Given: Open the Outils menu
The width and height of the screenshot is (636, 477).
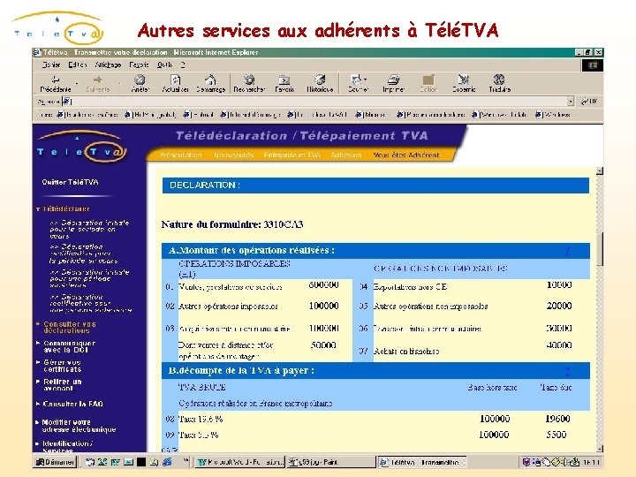Looking at the screenshot, I should click(x=164, y=64).
